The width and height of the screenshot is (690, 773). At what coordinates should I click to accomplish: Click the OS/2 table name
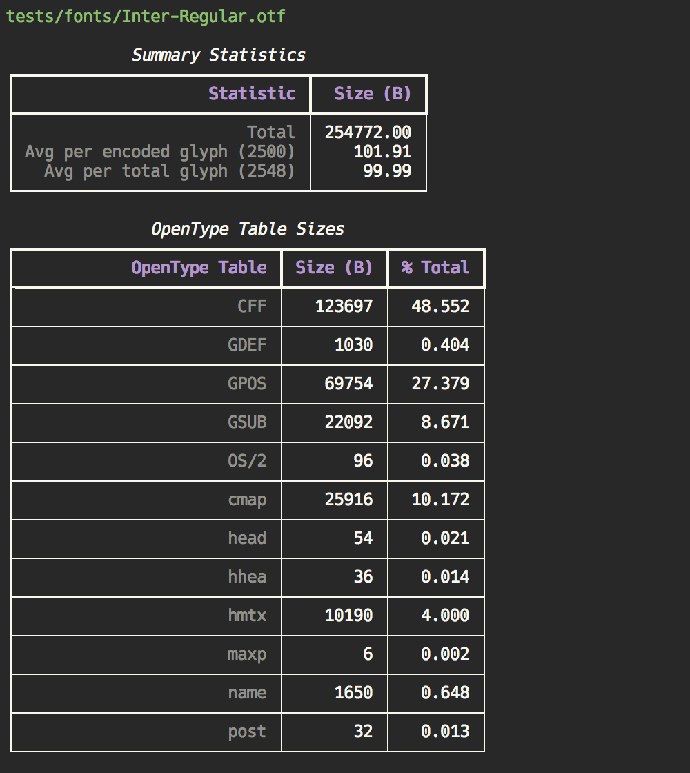coord(247,461)
